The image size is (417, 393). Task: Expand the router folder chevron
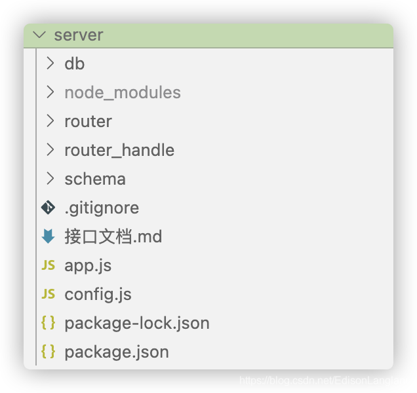50,121
